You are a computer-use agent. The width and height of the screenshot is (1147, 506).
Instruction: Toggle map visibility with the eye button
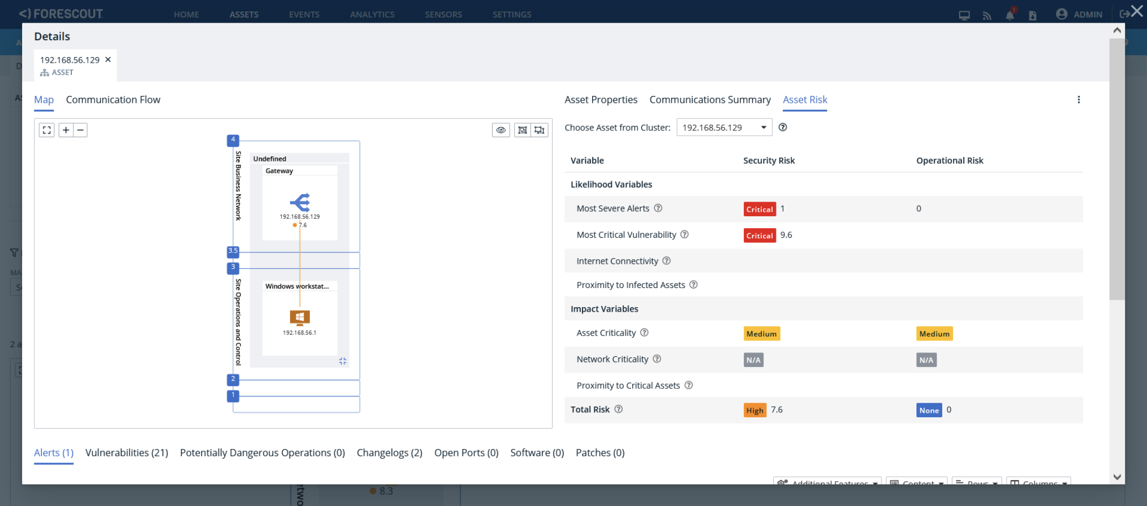tap(501, 130)
